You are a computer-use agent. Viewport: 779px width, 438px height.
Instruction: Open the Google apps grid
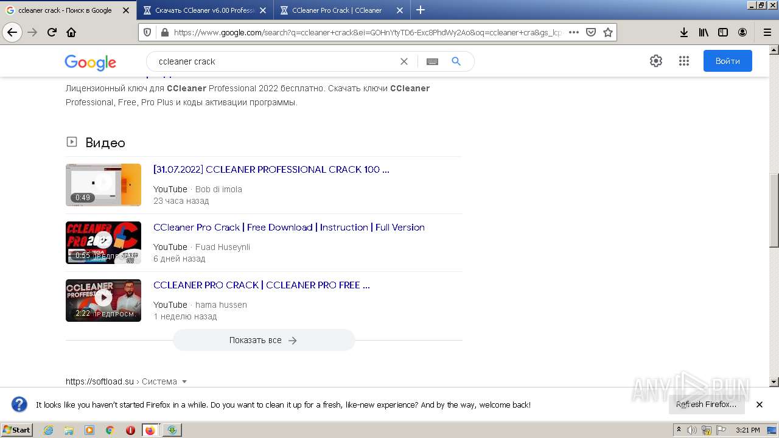tap(683, 61)
